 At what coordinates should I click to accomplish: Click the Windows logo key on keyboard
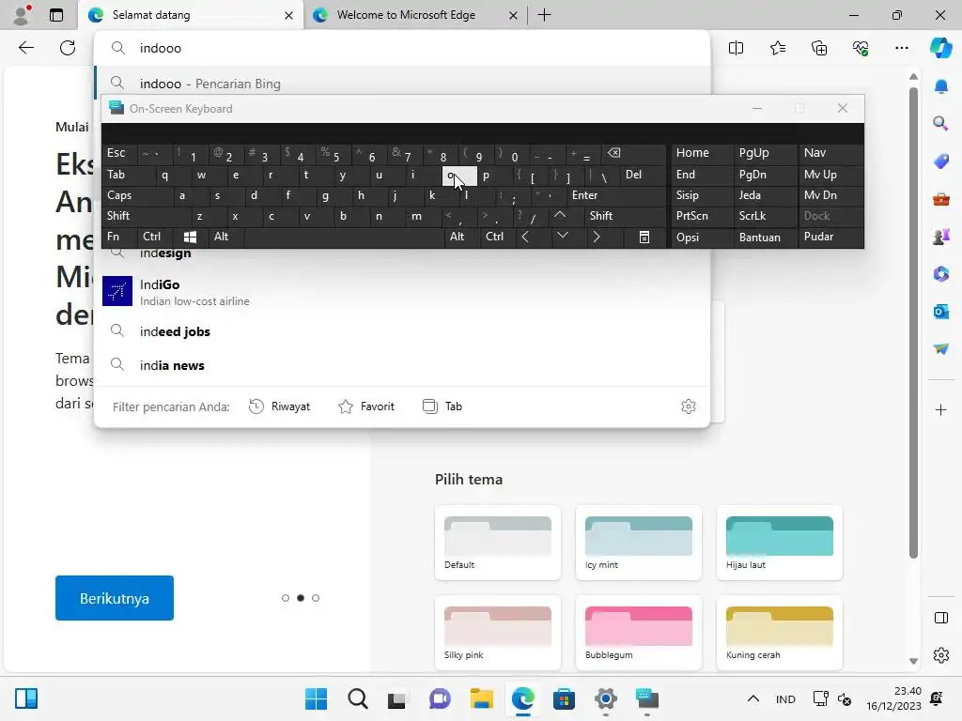tap(190, 237)
